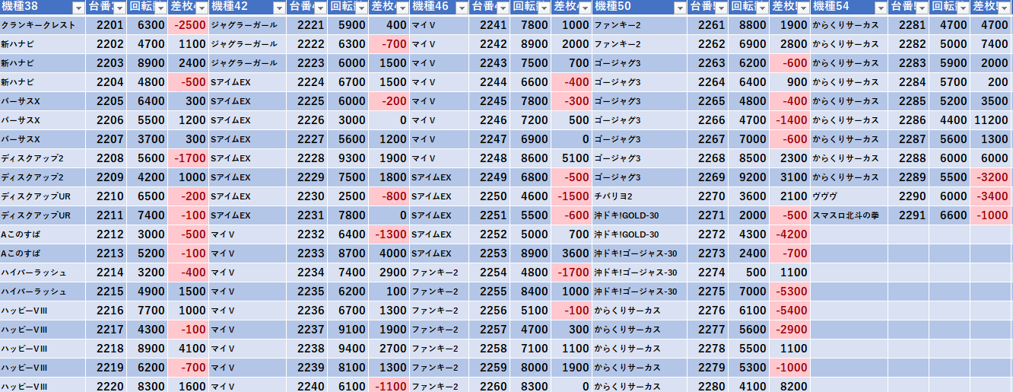Image resolution: width=1013 pixels, height=392 pixels.
Task: Open 回転 filter arrow in the 機種38 group
Action: point(160,8)
